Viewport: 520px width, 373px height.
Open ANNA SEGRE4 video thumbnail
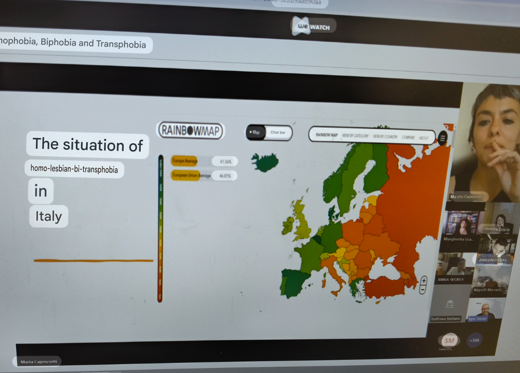click(454, 269)
